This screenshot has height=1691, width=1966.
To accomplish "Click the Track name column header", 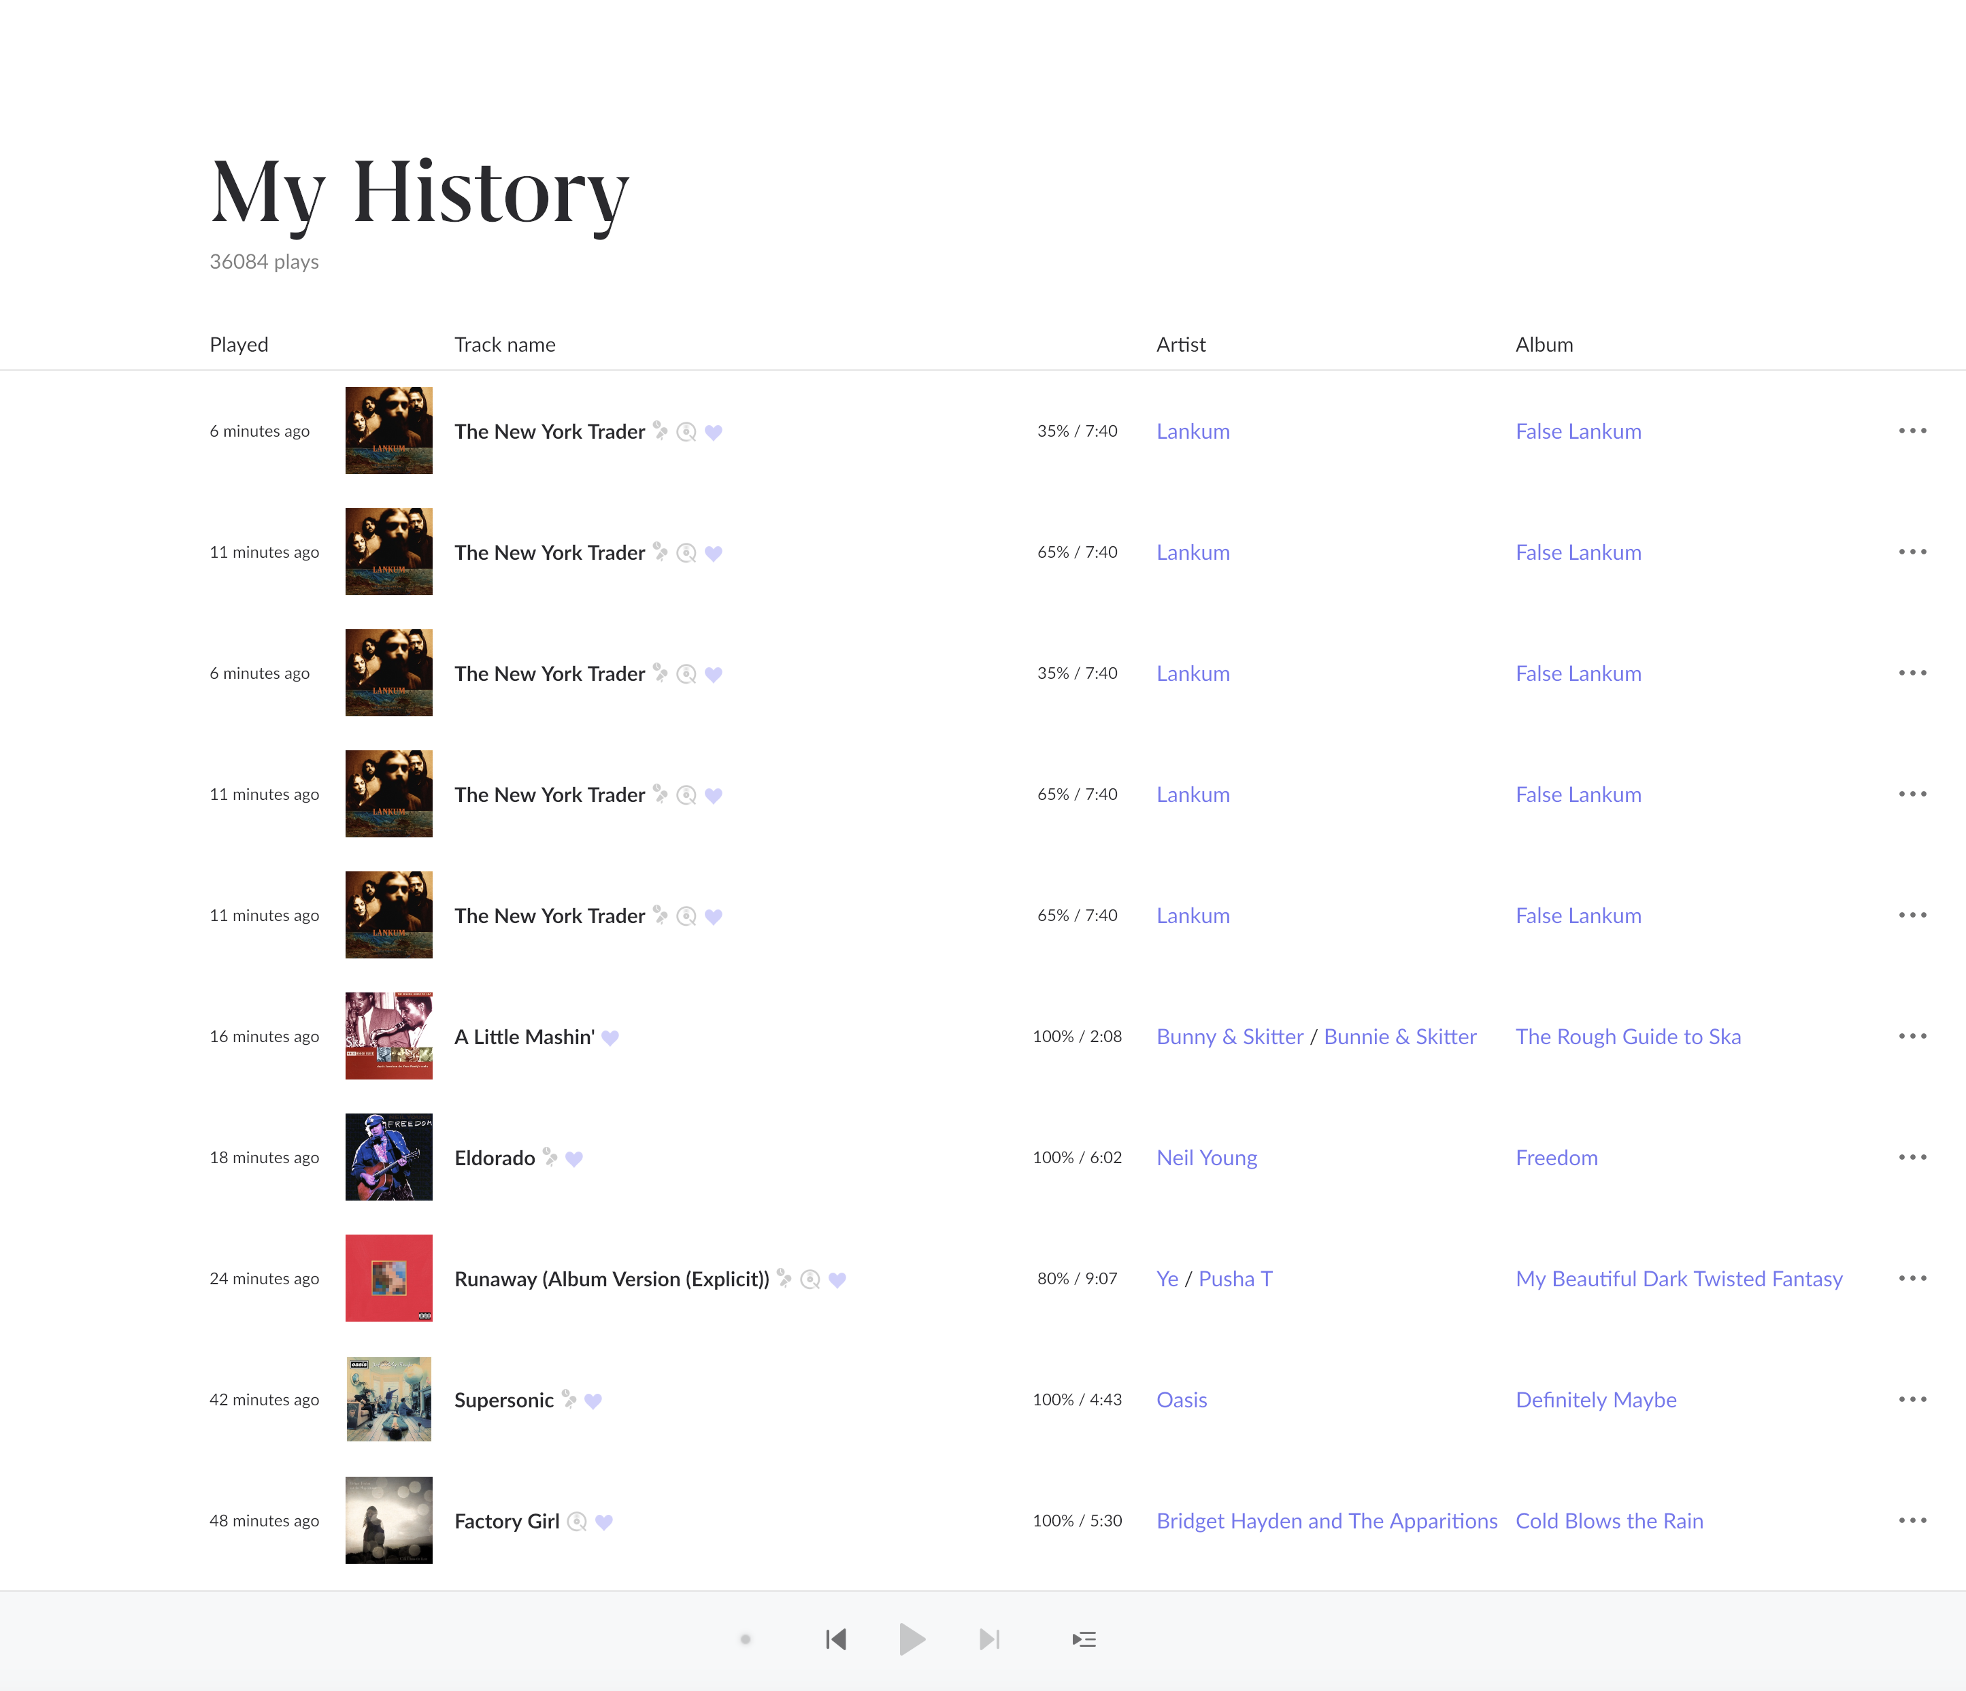I will click(x=505, y=346).
